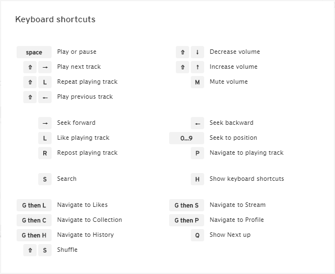
Task: Click the M key for Mute volume
Action: coord(197,82)
